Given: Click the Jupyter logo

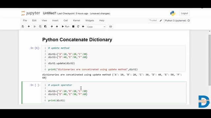Looking at the screenshot, I should [31, 13].
